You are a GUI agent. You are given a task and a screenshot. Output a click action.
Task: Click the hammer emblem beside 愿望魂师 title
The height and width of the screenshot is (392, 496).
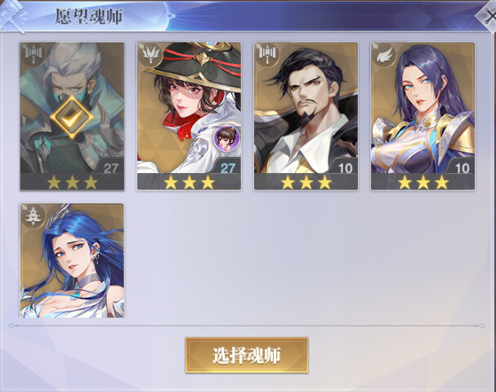point(13,16)
